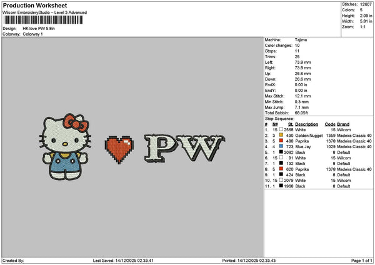Click the Golden Nugget description text
375x265 pixels.
(x=309, y=136)
